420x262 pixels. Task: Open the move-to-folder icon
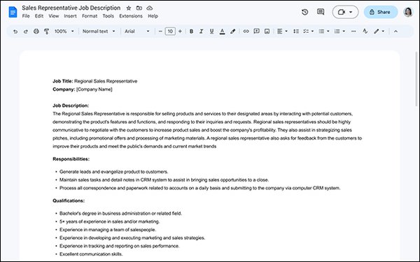pos(139,8)
